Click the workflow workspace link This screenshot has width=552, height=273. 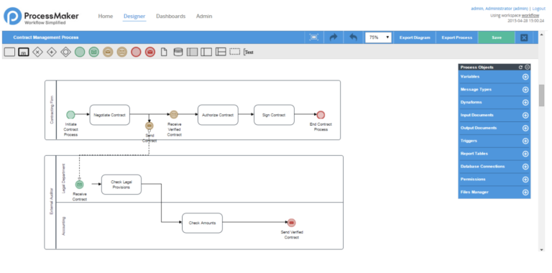(530, 16)
